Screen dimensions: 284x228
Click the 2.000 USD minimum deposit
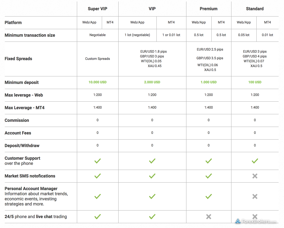pos(152,82)
